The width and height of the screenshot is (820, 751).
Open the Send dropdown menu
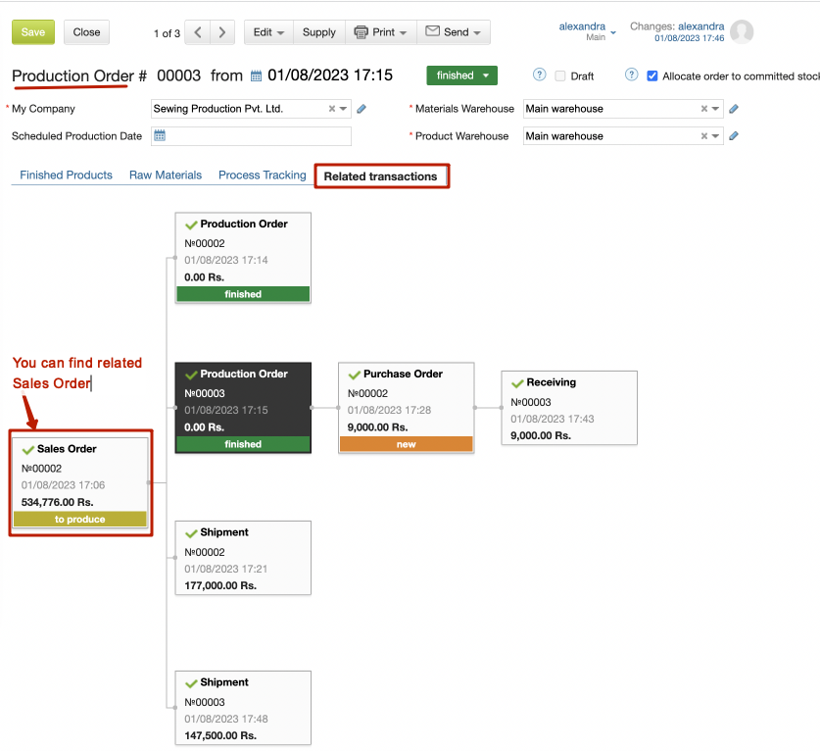(x=453, y=32)
